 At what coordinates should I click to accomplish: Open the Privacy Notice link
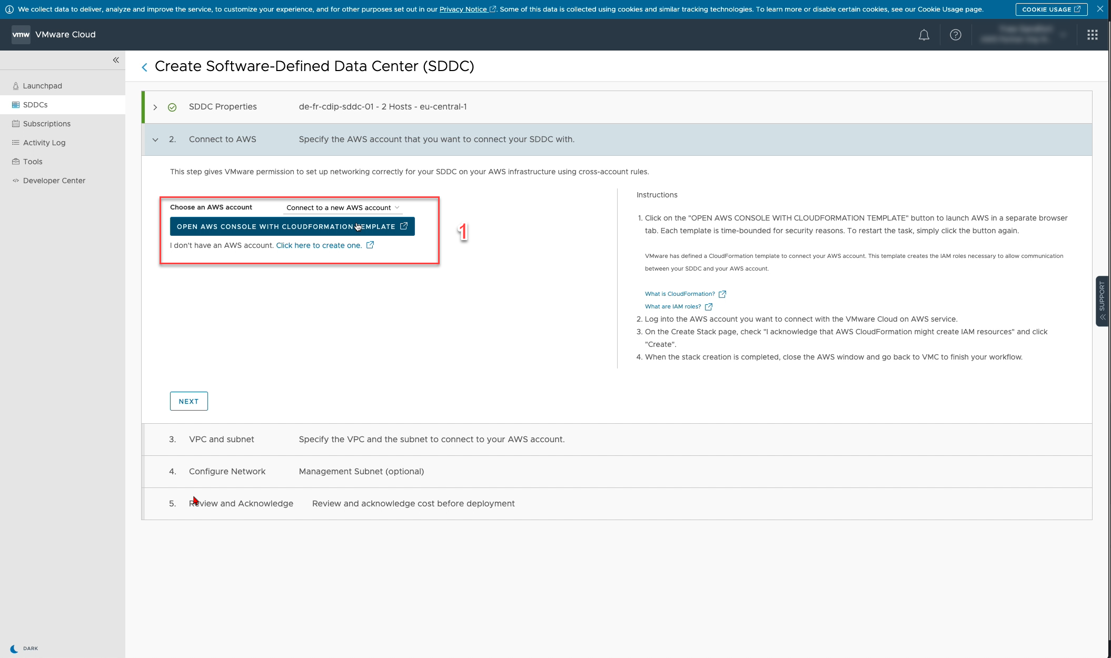coord(467,9)
